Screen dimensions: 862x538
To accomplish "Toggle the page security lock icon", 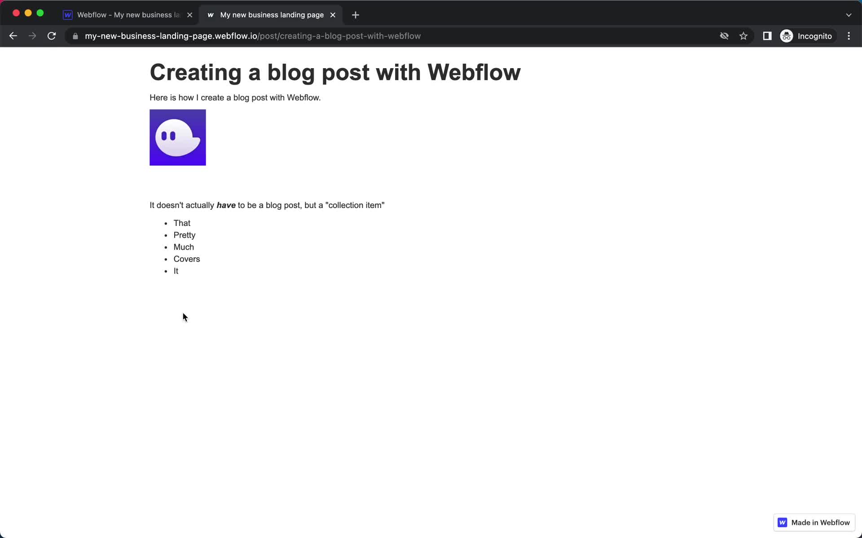I will 75,36.
